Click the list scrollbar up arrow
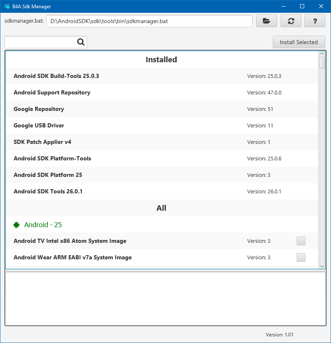331x343 pixels. click(x=322, y=54)
